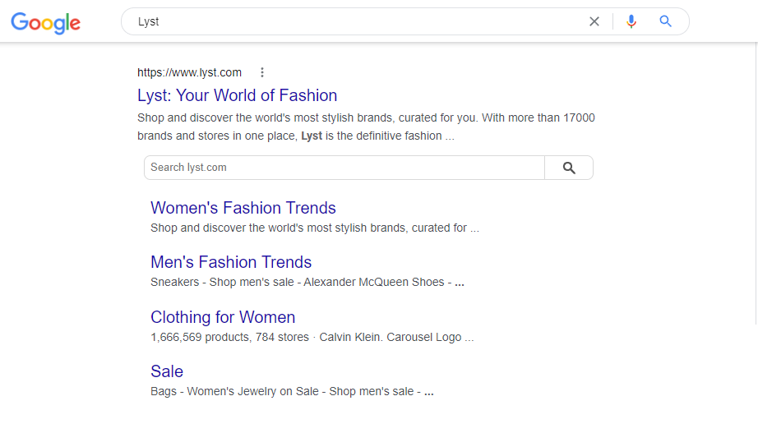Open the three-dot menu beside lyst.com URL
758x433 pixels.
tap(262, 72)
